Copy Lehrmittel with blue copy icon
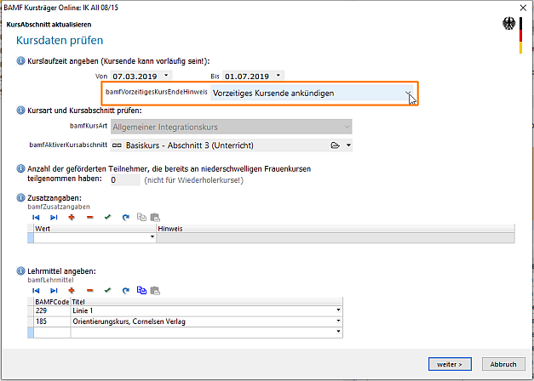This screenshot has width=534, height=381. [141, 290]
